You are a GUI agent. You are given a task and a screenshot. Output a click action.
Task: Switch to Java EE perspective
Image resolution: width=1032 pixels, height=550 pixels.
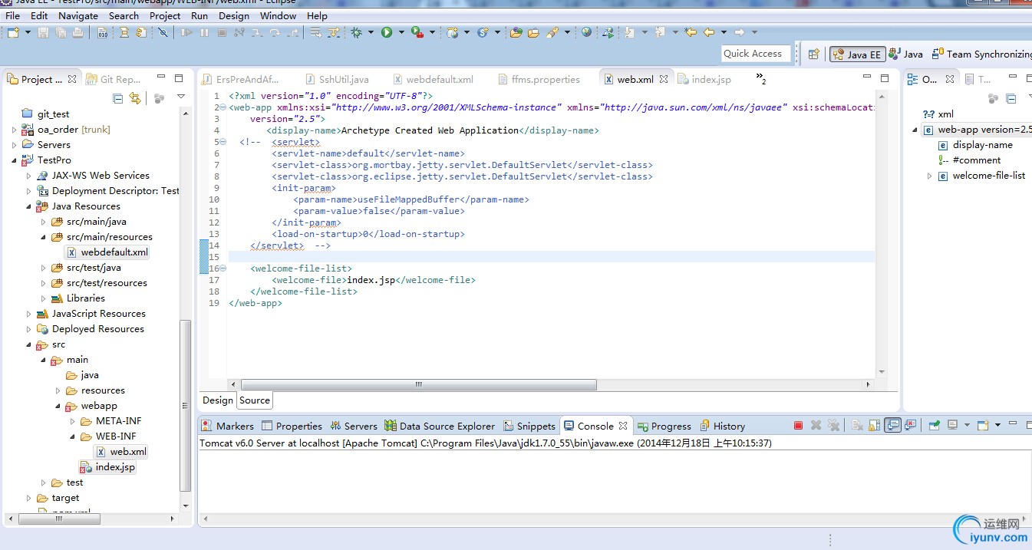pyautogui.click(x=856, y=54)
